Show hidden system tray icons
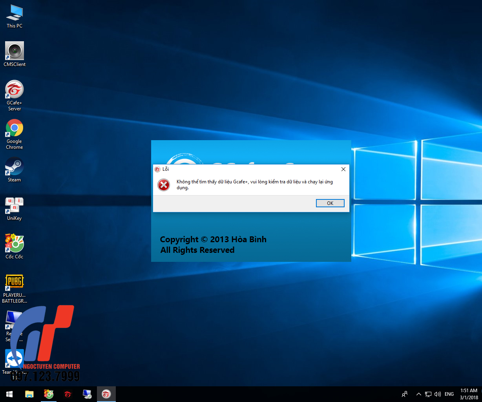482x402 pixels. [418, 394]
